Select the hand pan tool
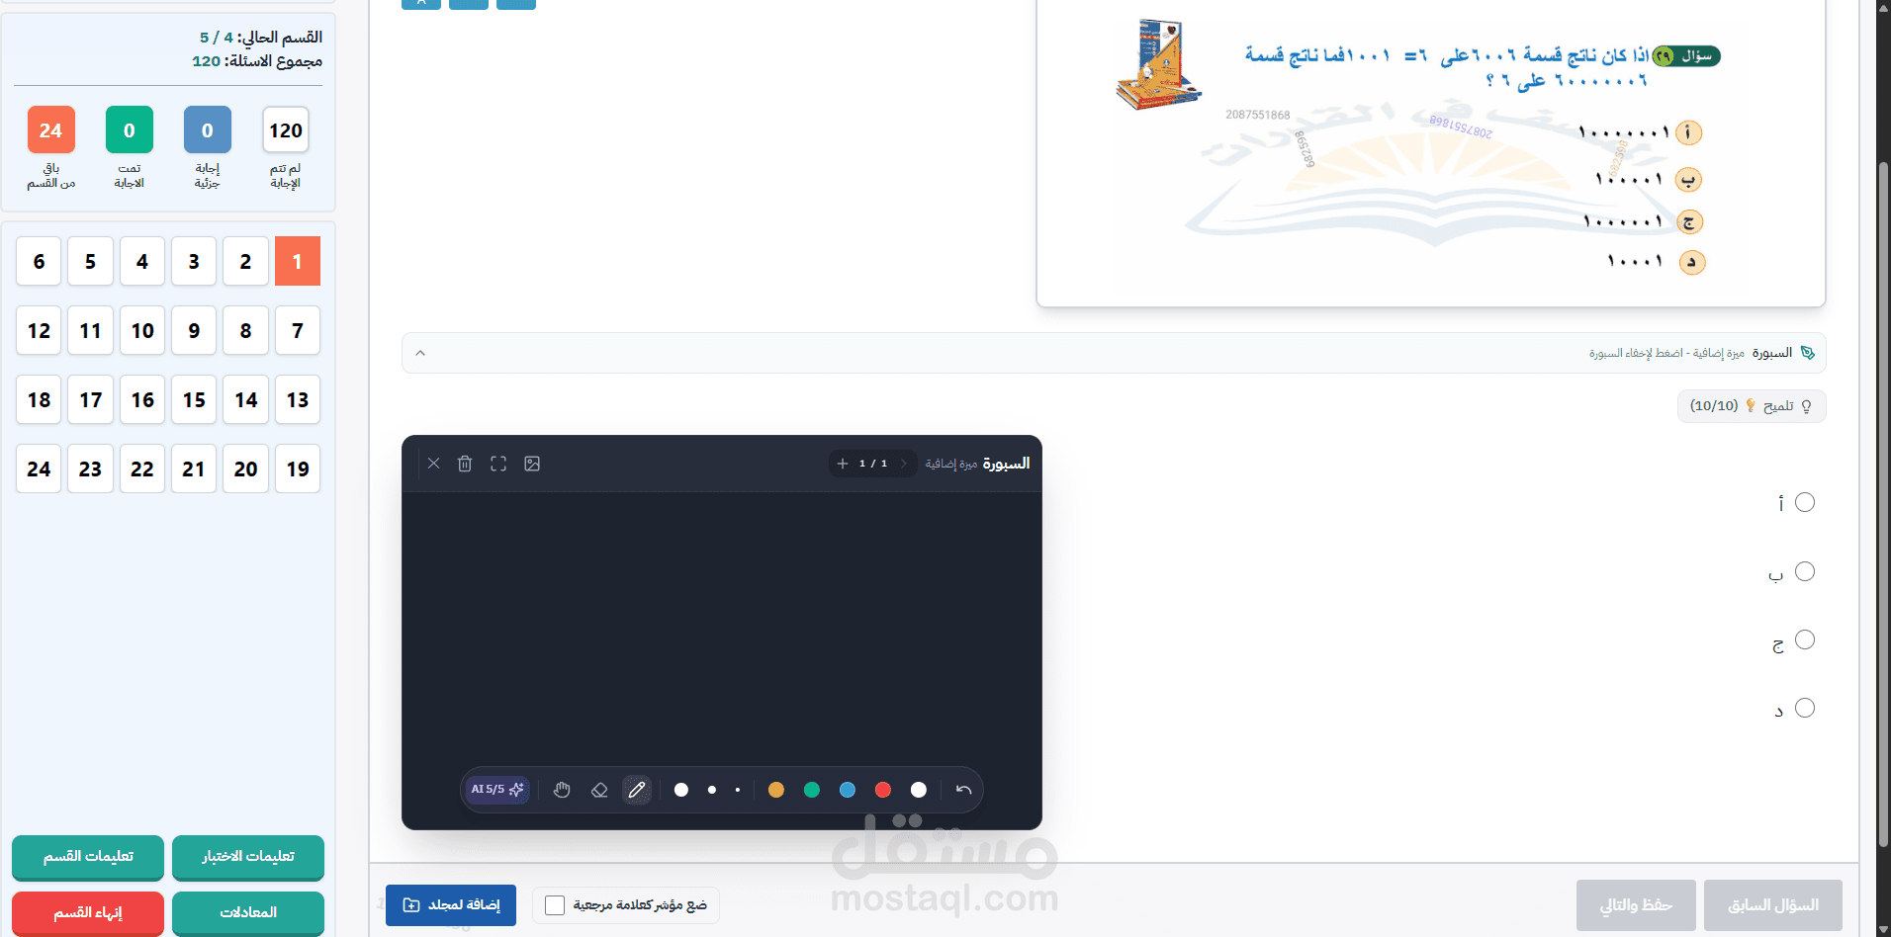 click(x=562, y=790)
